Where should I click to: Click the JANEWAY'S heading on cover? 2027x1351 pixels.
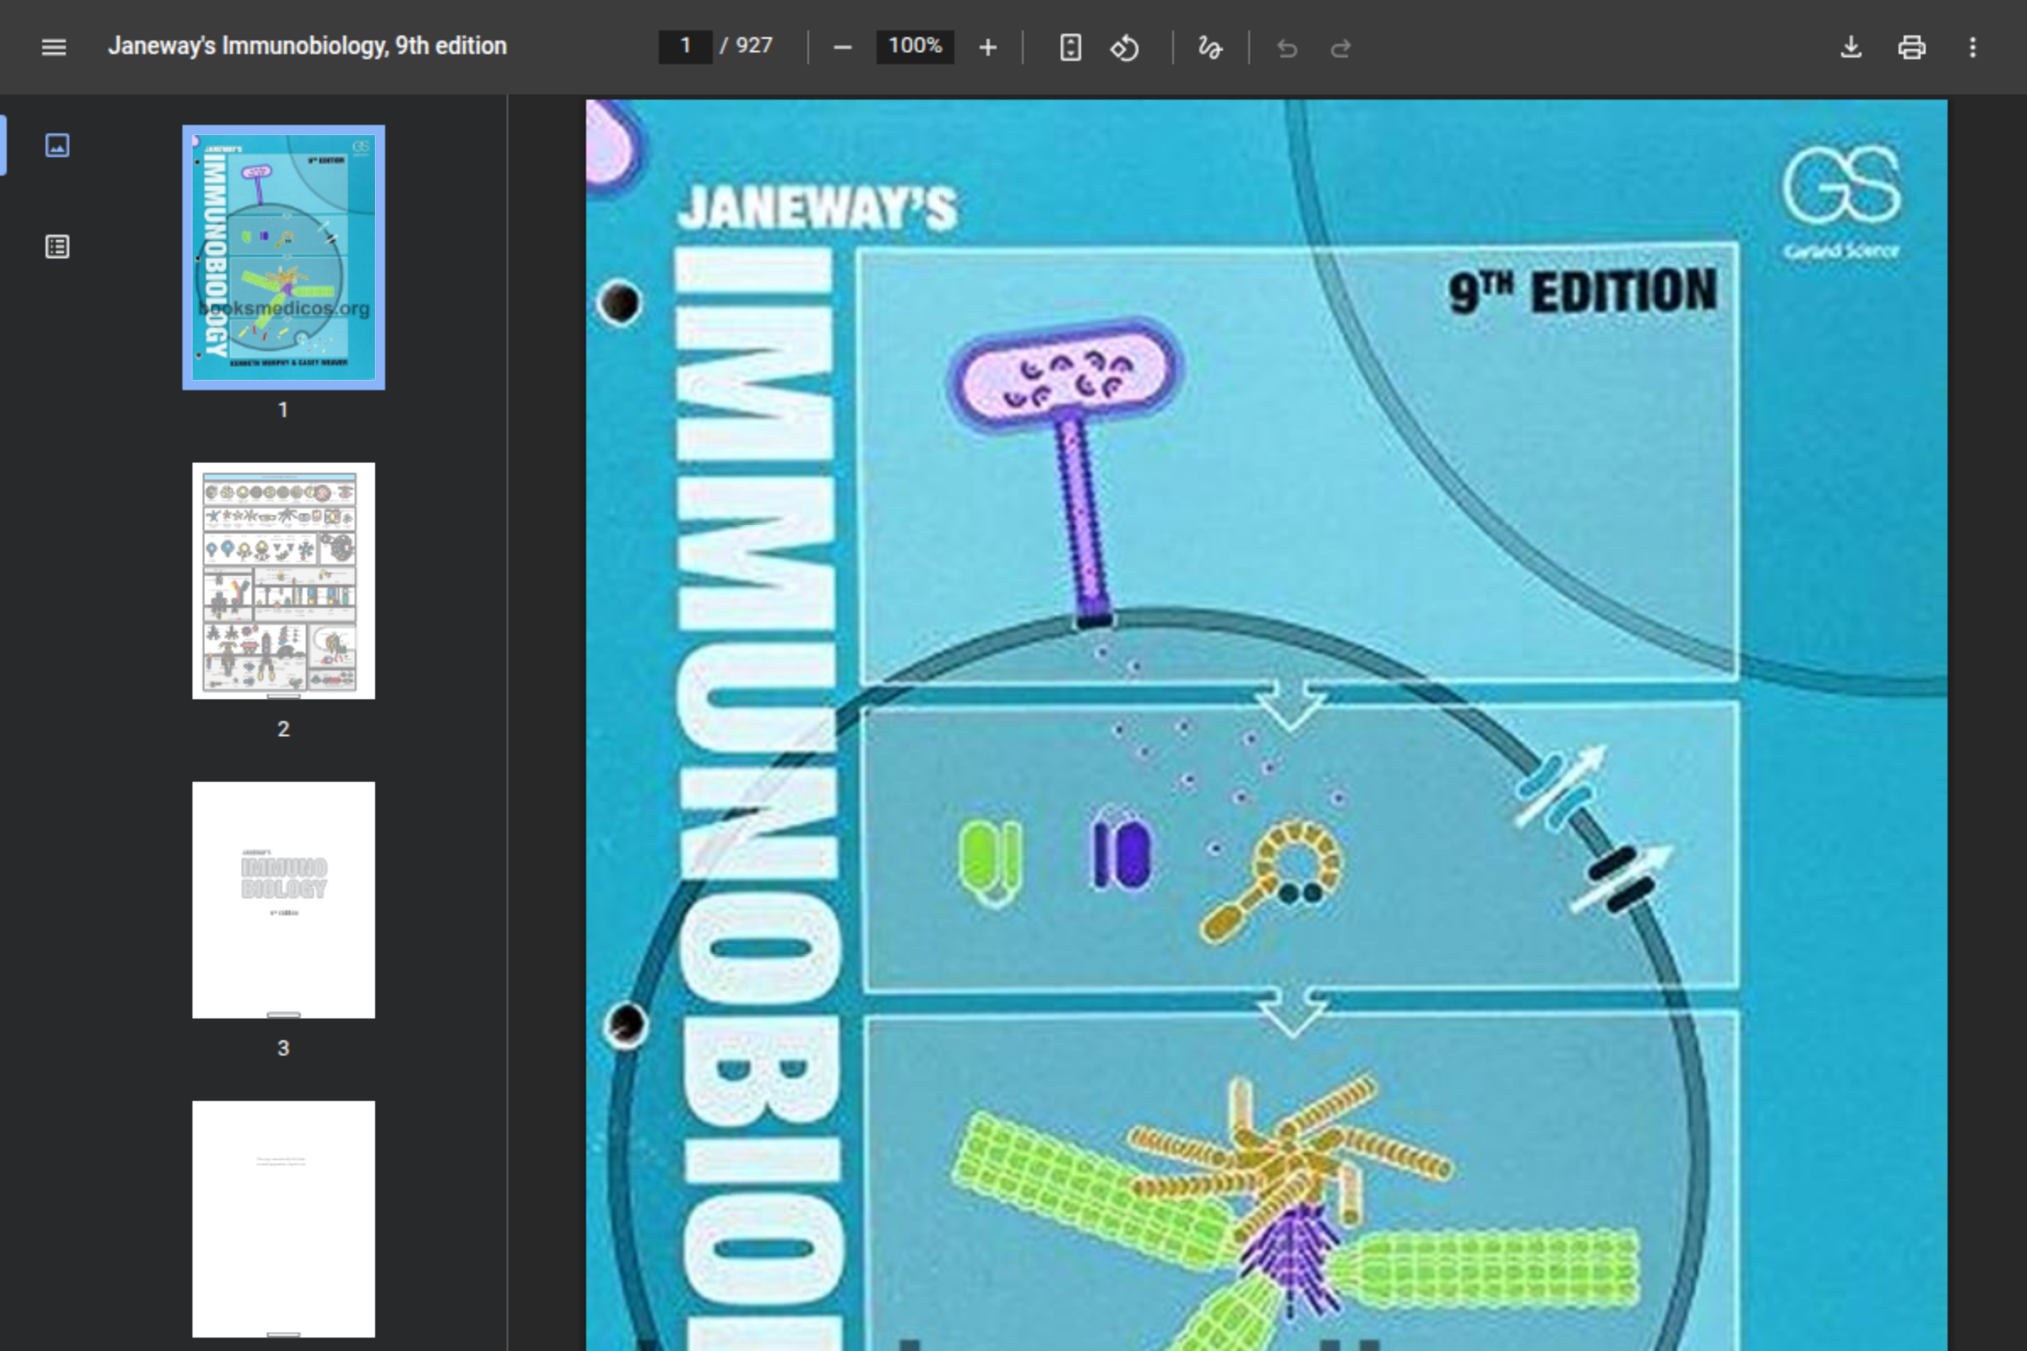coord(817,208)
